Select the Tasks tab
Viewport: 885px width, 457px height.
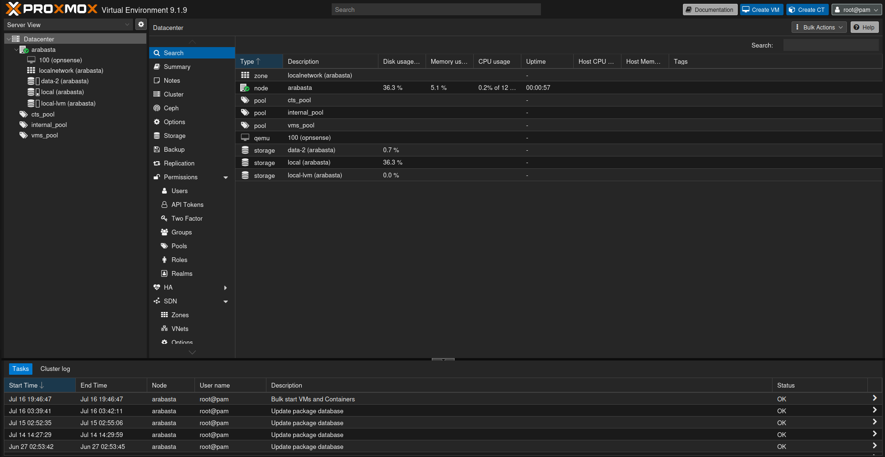20,369
